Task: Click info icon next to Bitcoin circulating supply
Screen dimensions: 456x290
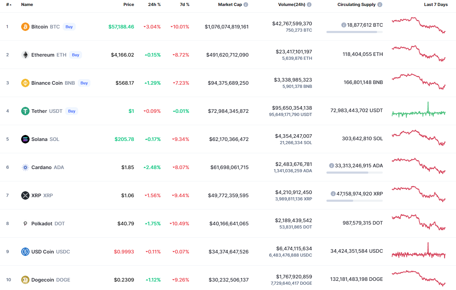Action: coord(344,25)
